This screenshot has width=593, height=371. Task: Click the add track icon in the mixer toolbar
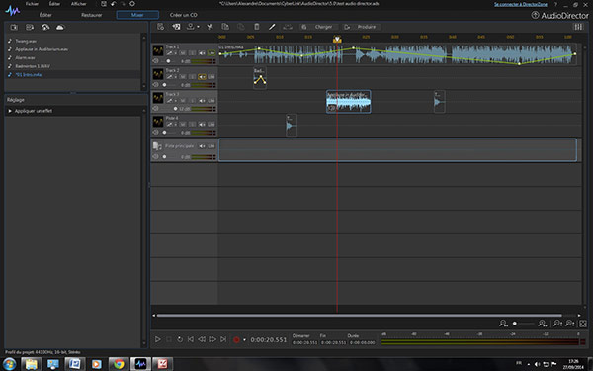160,27
